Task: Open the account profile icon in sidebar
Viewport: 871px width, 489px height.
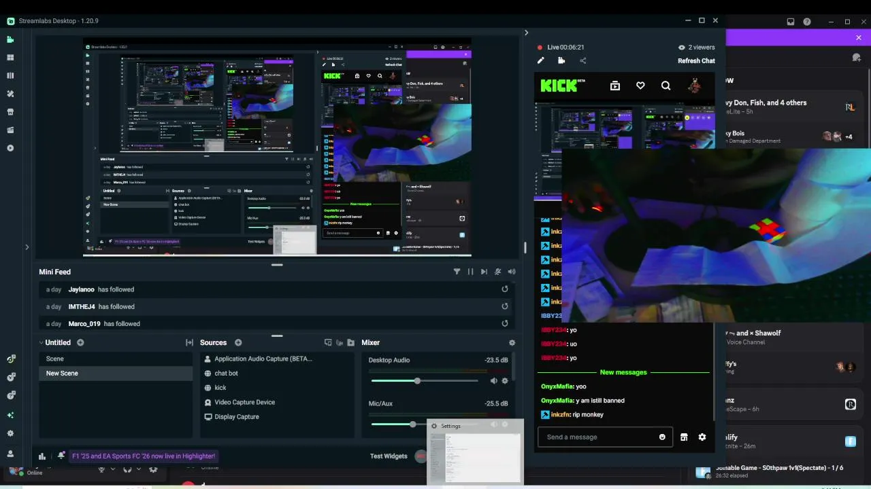Action: point(10,454)
